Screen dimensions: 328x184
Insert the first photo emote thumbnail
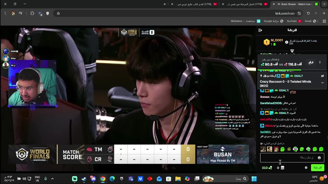tap(263, 149)
